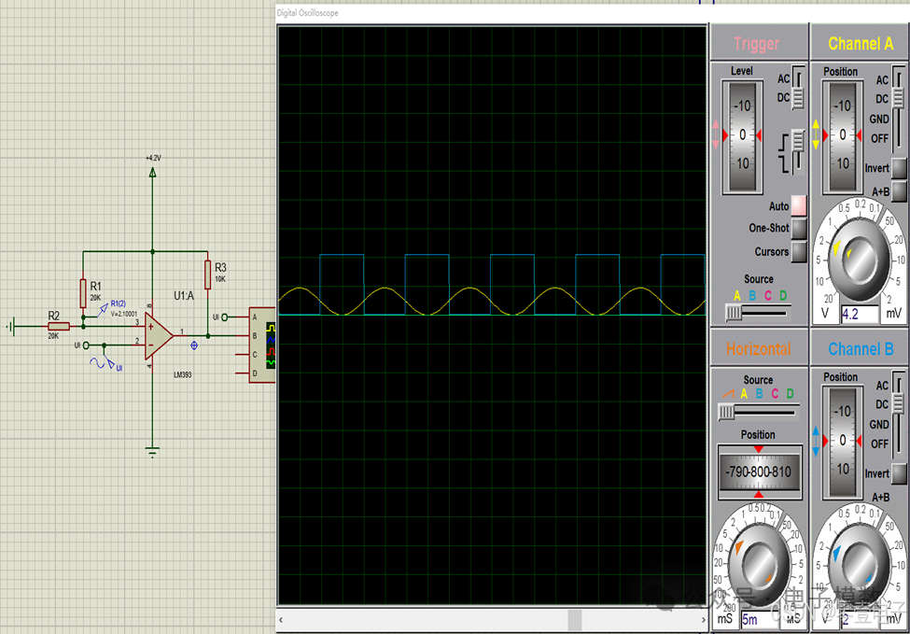Image resolution: width=910 pixels, height=634 pixels.
Task: Click the C pin on the oscilloscope component
Action: 254,354
